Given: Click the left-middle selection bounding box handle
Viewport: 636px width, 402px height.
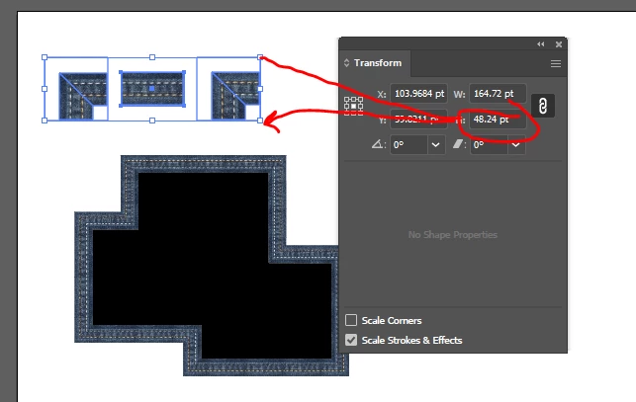Looking at the screenshot, I should tap(45, 89).
